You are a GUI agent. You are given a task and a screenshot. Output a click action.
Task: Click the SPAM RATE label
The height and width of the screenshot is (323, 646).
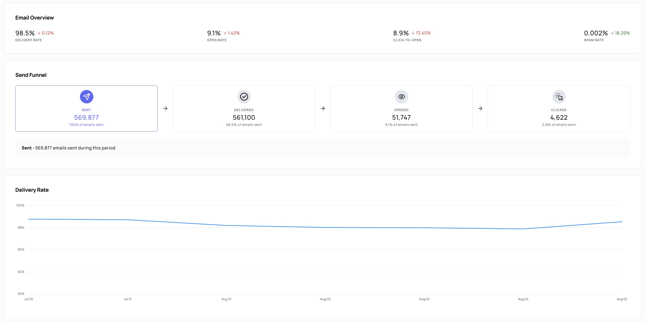click(x=594, y=40)
